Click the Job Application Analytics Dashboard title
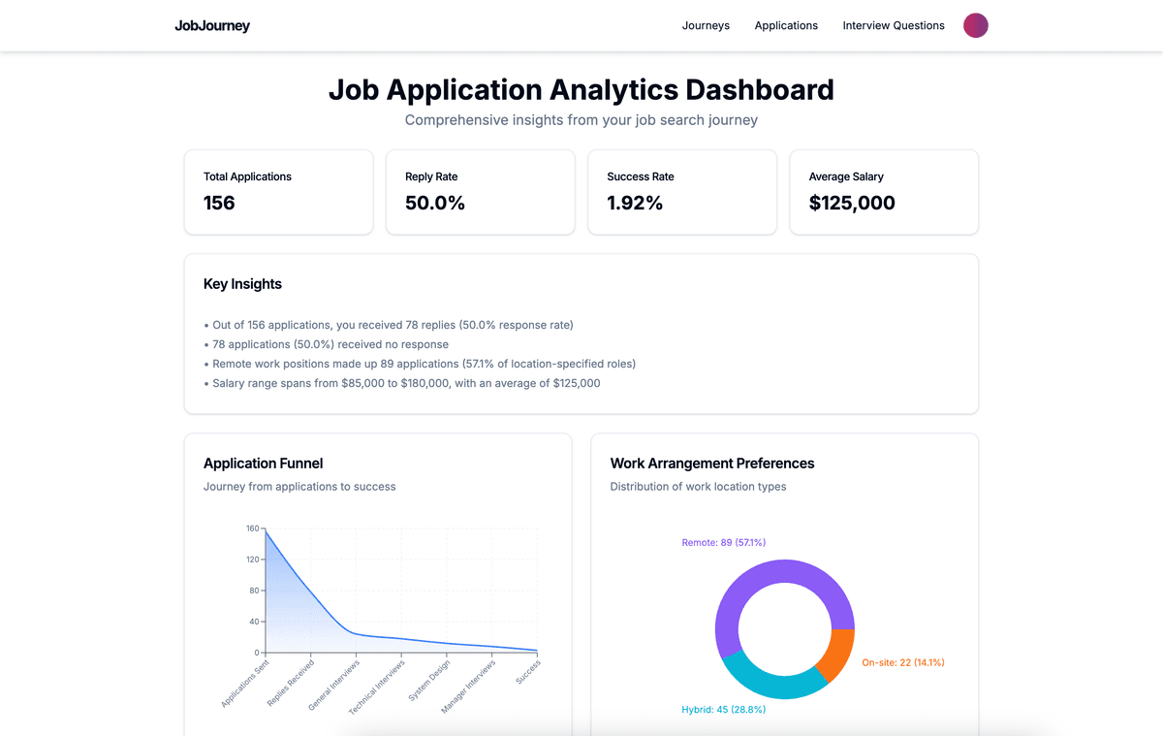The image size is (1163, 736). (x=581, y=89)
